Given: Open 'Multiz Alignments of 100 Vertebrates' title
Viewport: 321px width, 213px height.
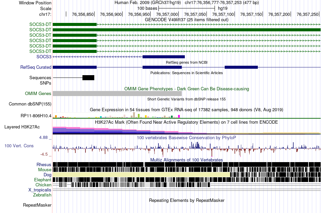Looking at the screenshot, I should [187, 160].
